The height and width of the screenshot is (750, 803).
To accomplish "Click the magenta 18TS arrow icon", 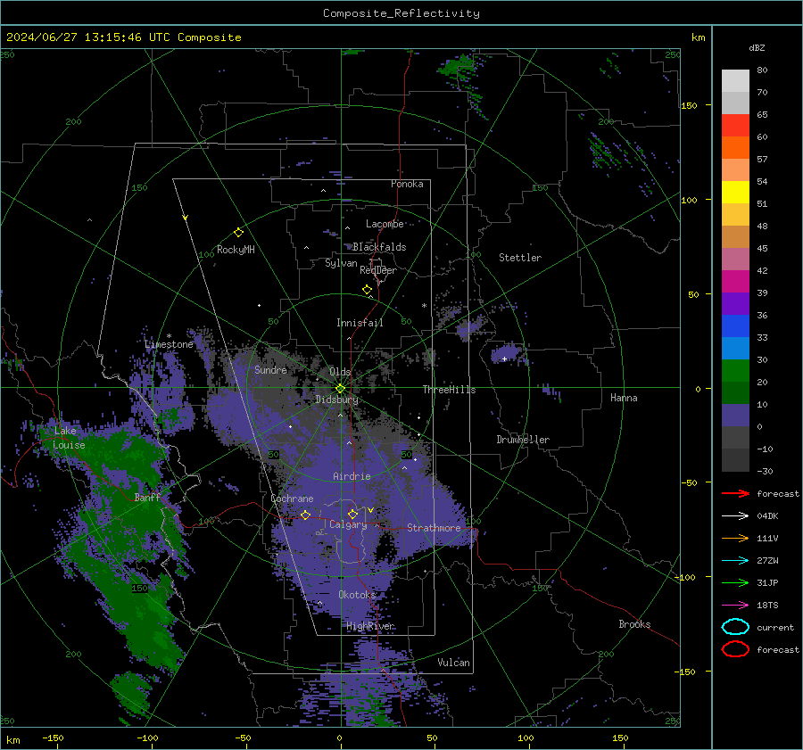I will tap(735, 605).
